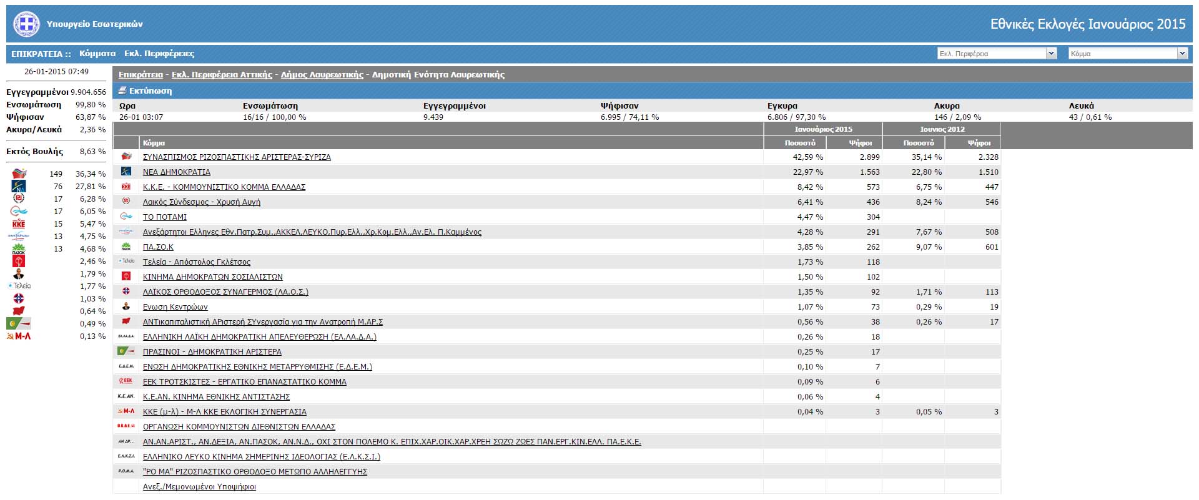The width and height of the screenshot is (1199, 500).
Task: Click the icon in the Ενωση Κεντρώων row
Action: (126, 306)
